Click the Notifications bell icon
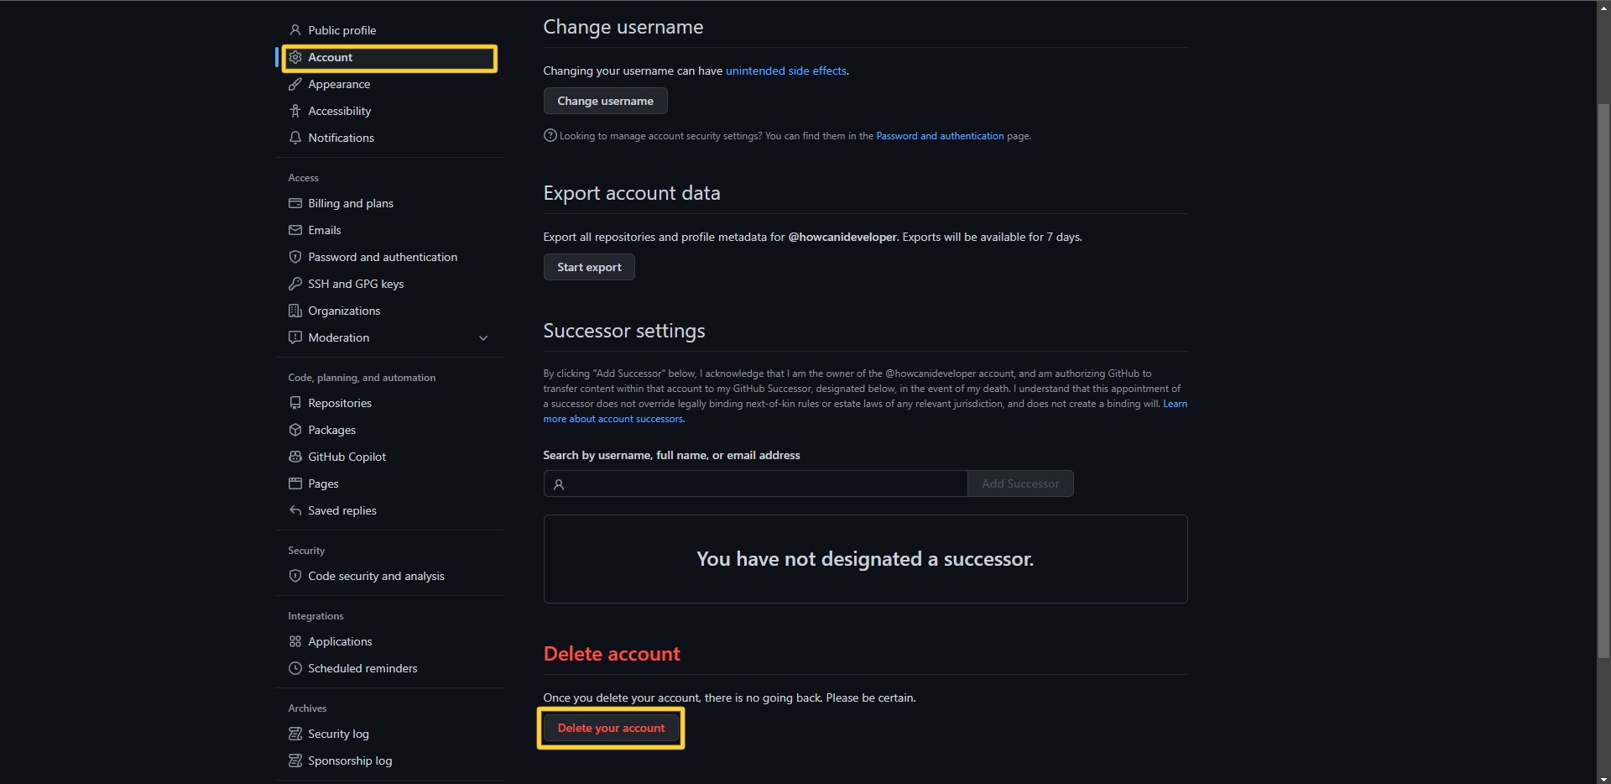 pos(295,138)
